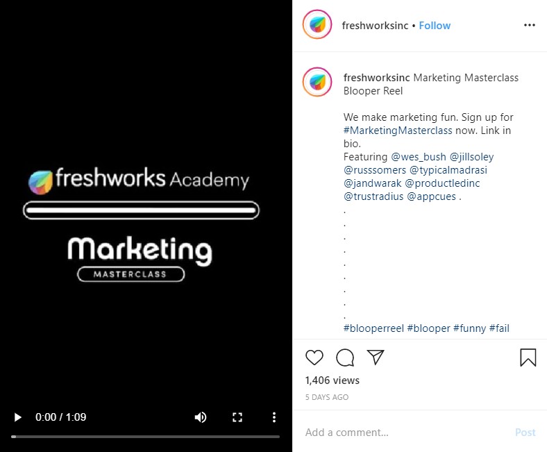Open the three-dot post options menu
547x452 pixels.
(529, 25)
